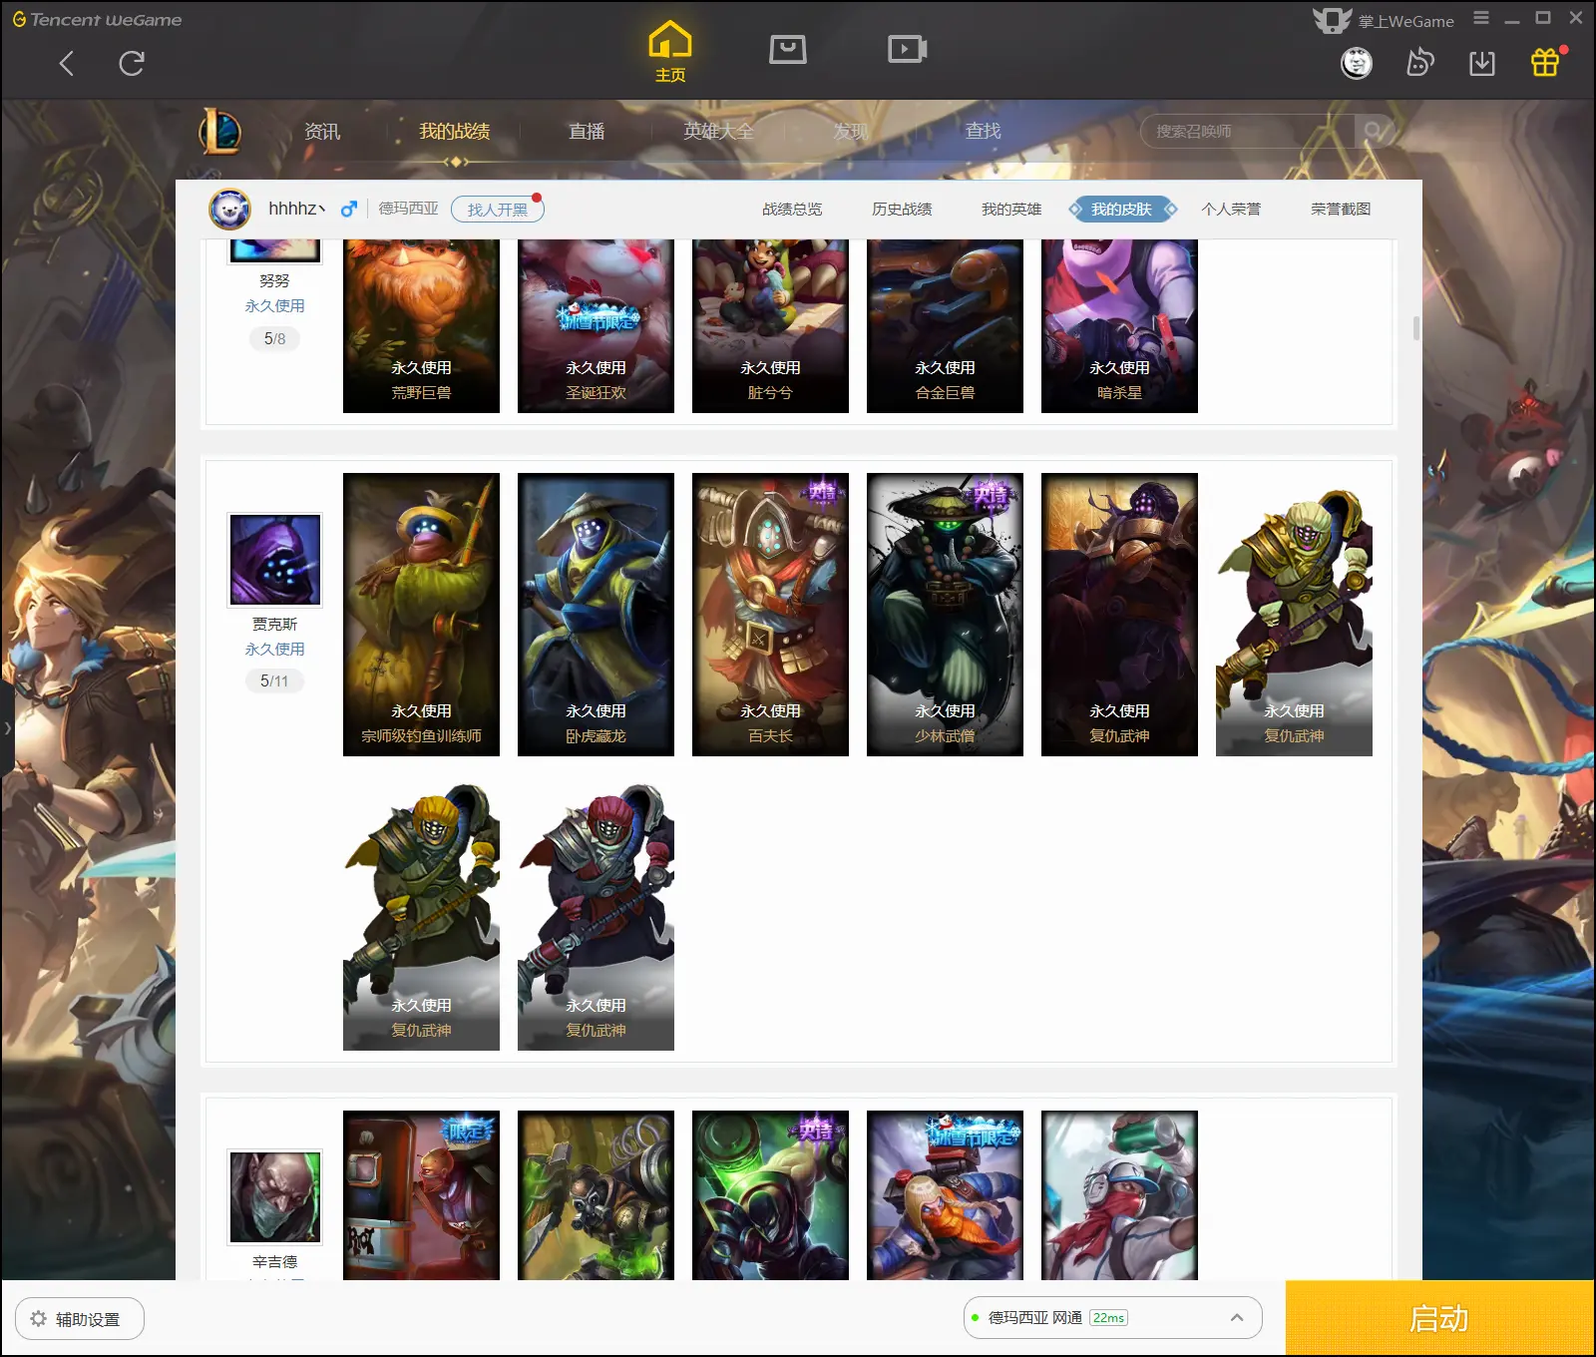
Task: Select the 脏兮兮 skin card
Action: point(770,326)
